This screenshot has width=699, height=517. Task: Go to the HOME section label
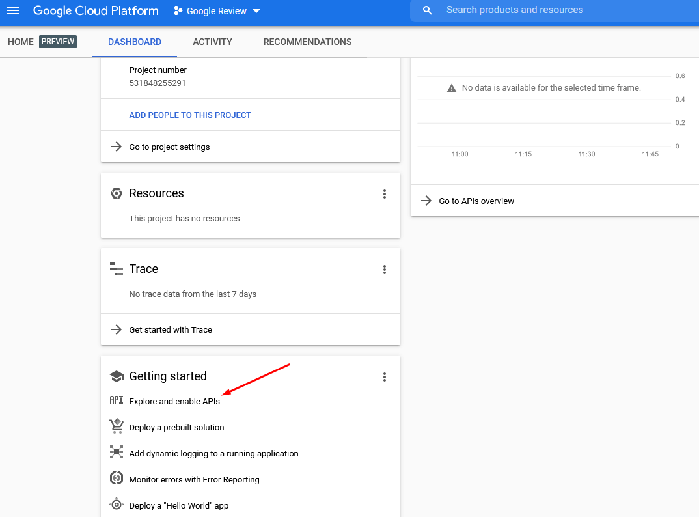tap(21, 42)
